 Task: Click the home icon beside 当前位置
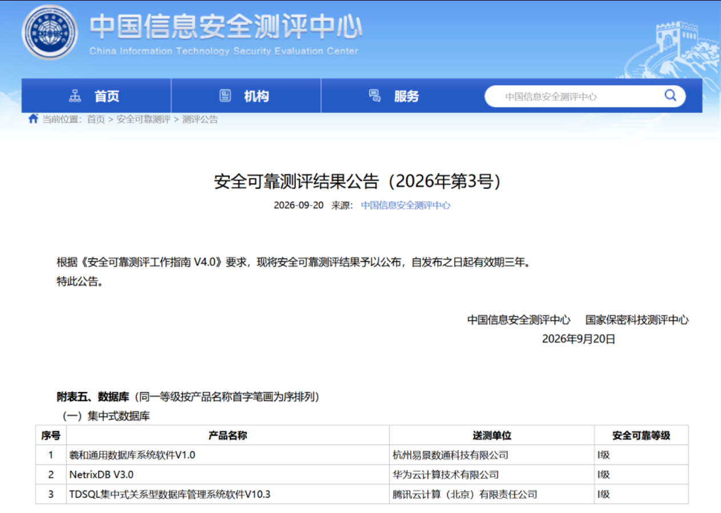tap(33, 119)
